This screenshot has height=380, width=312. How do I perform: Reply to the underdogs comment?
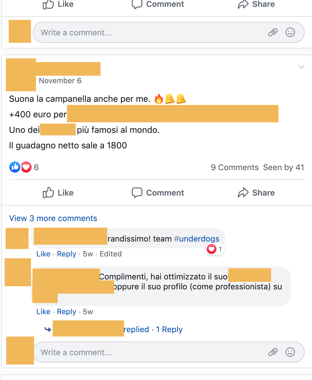(67, 254)
